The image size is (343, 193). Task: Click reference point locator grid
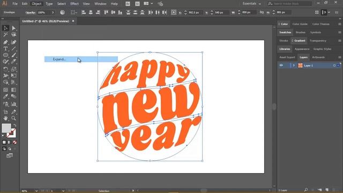pos(174,12)
